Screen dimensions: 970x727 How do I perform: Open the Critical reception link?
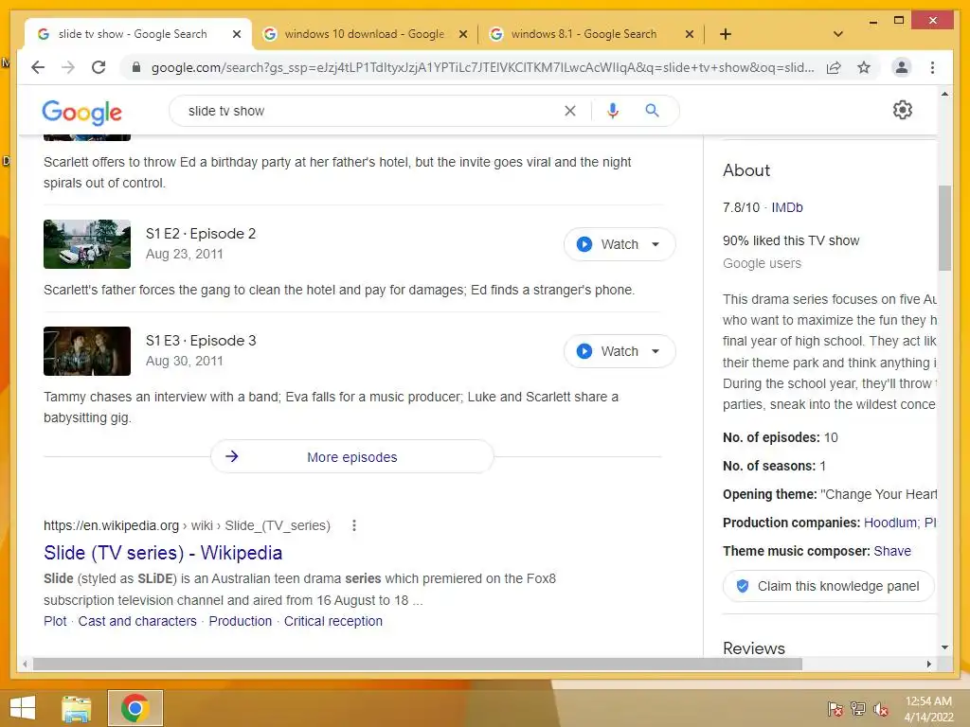(x=332, y=621)
